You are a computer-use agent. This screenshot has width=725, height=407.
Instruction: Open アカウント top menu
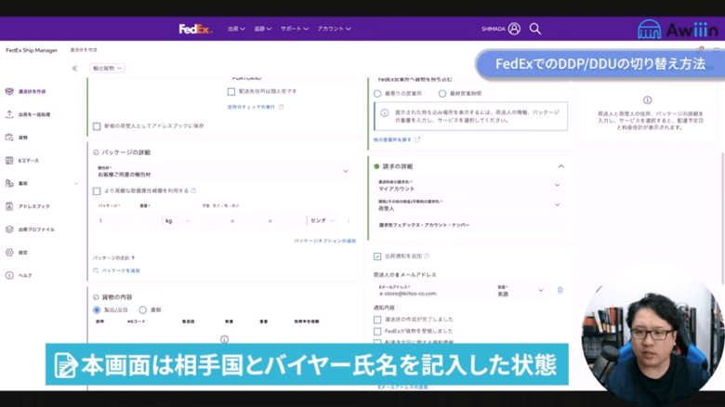(x=334, y=29)
